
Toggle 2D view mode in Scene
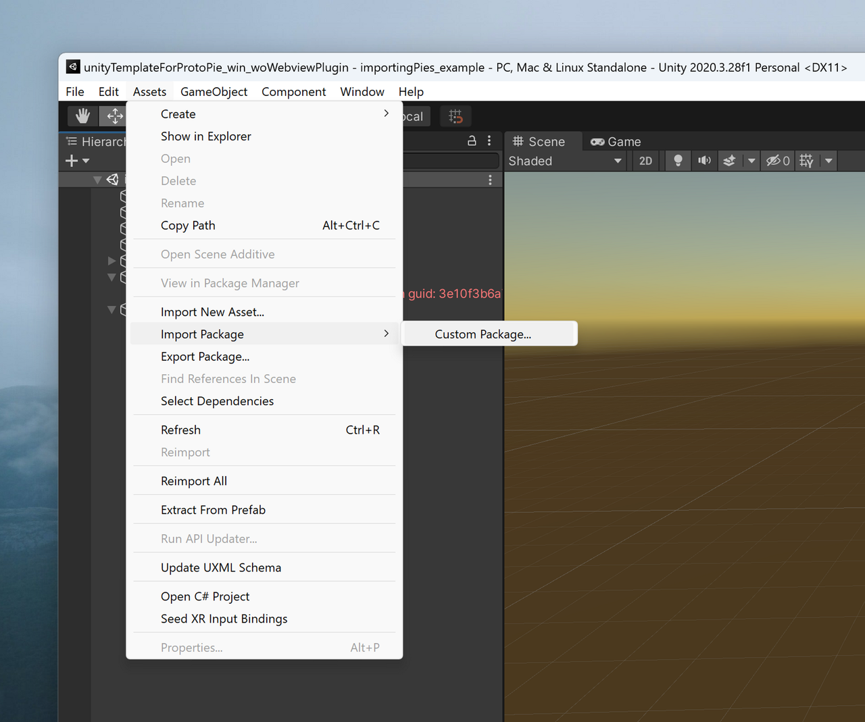tap(645, 161)
